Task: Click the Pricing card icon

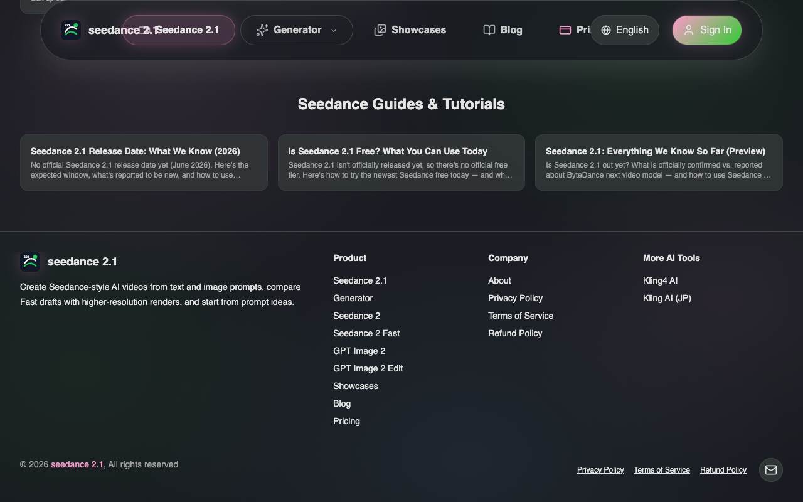Action: tap(565, 30)
